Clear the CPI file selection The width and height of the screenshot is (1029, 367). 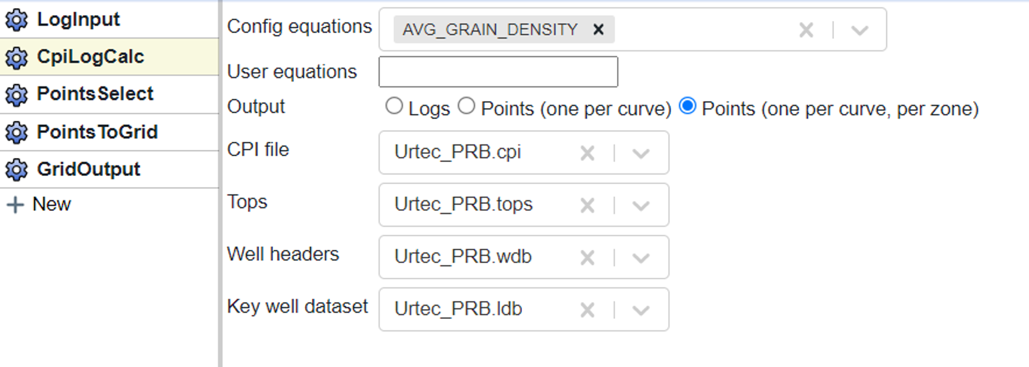pyautogui.click(x=587, y=154)
